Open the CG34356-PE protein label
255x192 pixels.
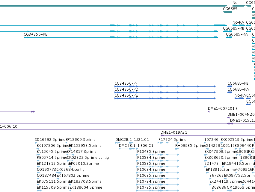pyautogui.click(x=126, y=95)
